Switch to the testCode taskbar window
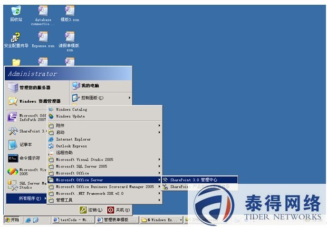 (73, 220)
